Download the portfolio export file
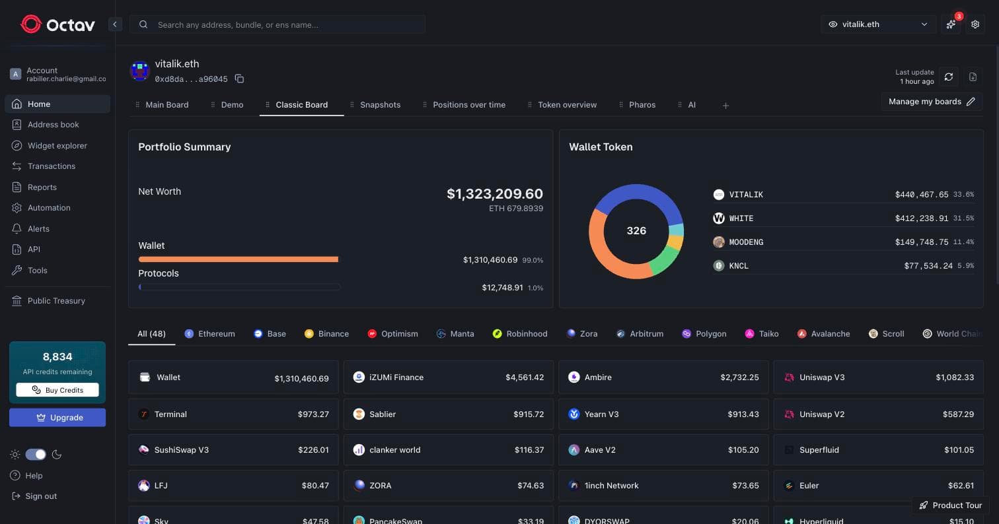The width and height of the screenshot is (999, 524). [973, 77]
